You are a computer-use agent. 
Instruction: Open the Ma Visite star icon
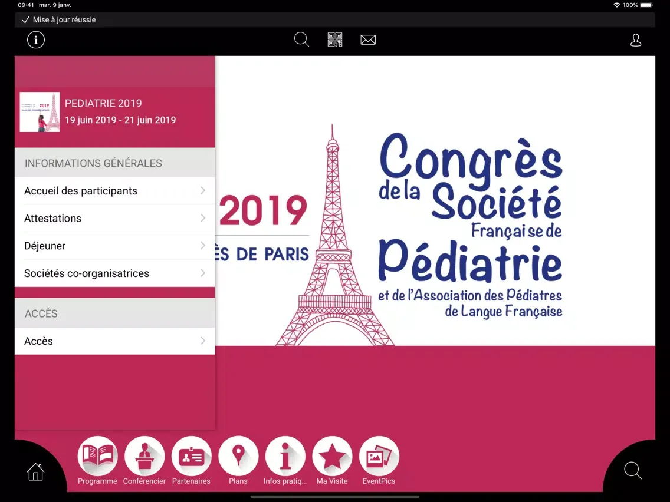tap(333, 456)
